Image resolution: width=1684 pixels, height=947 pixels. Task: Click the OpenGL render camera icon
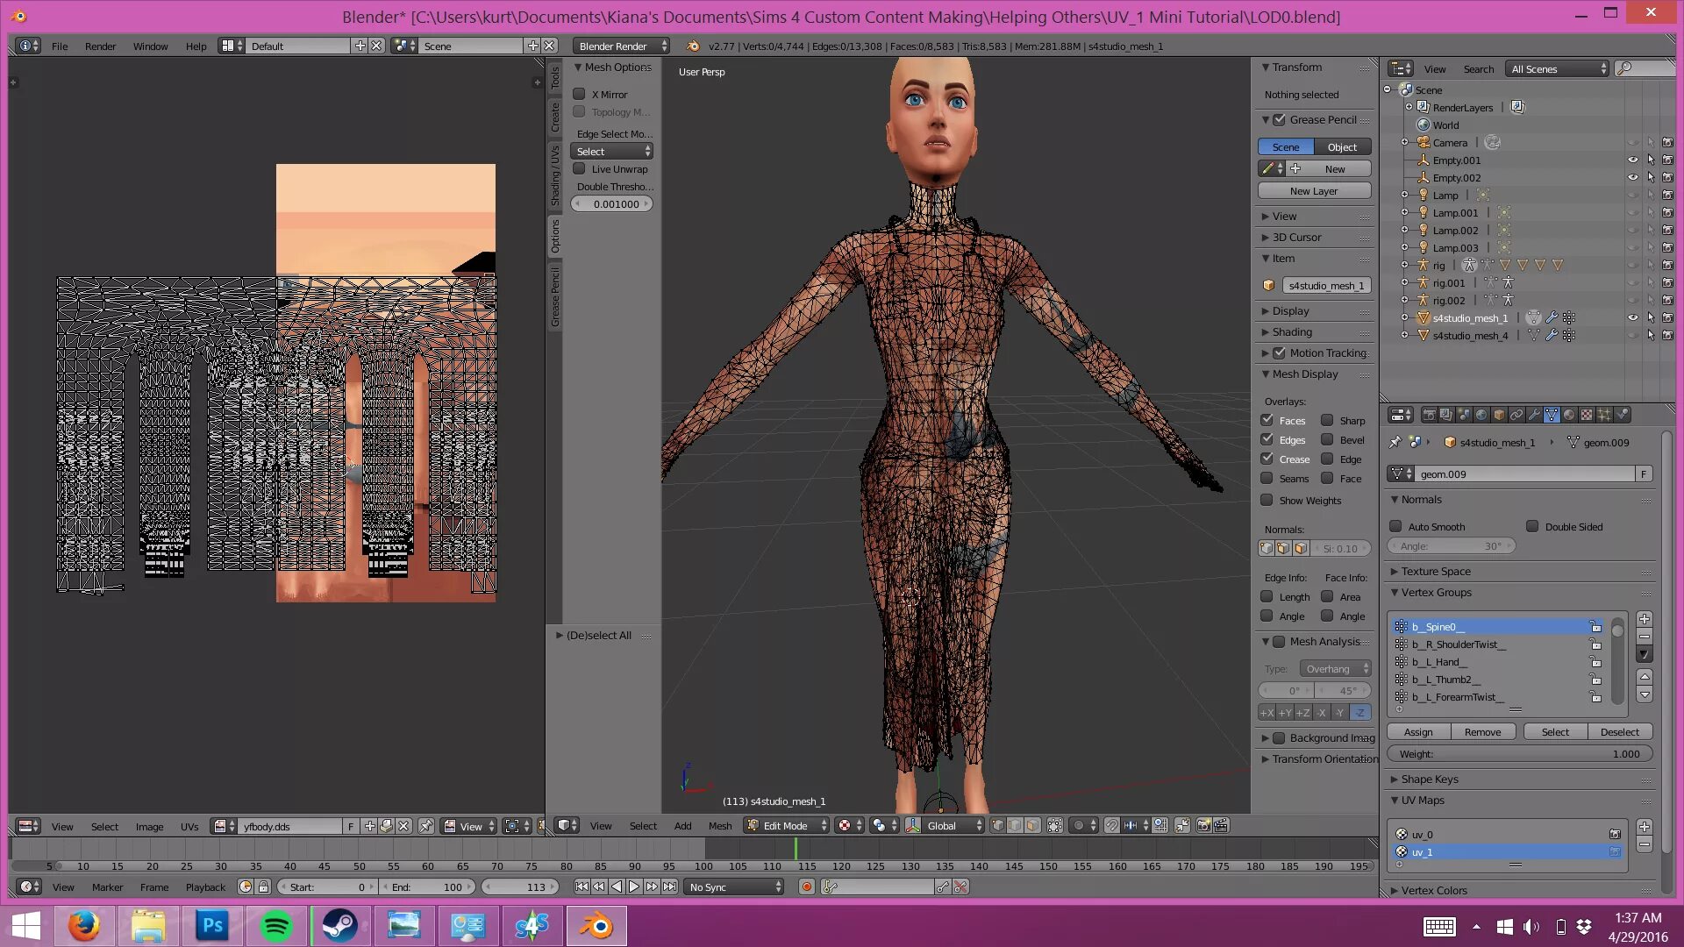[1203, 825]
